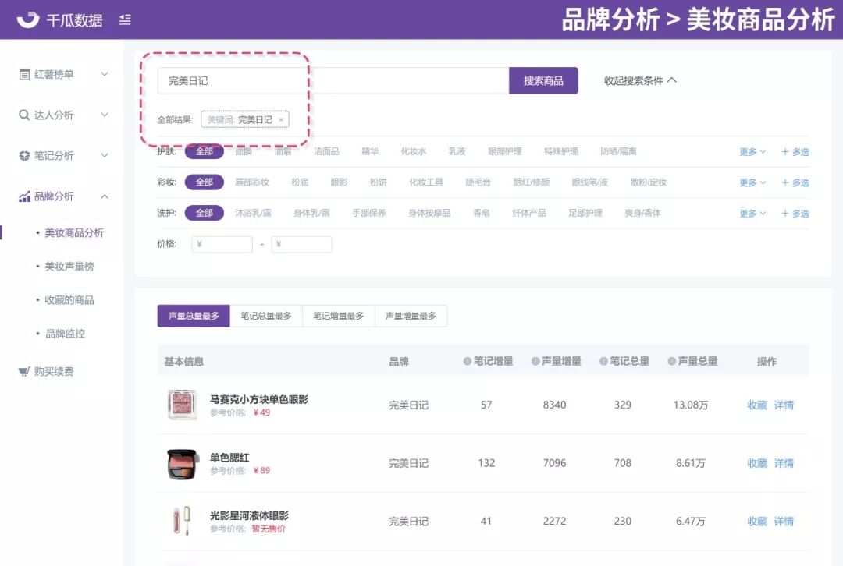The image size is (843, 566).
Task: Click 详情 for 马赛克小方块单色眼影
Action: [784, 405]
